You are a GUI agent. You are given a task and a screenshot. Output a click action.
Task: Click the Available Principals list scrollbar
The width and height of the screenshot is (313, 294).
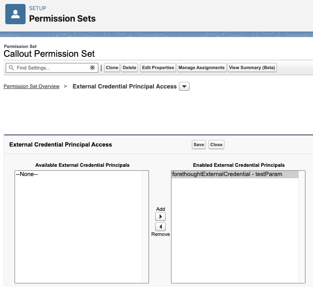click(145, 227)
